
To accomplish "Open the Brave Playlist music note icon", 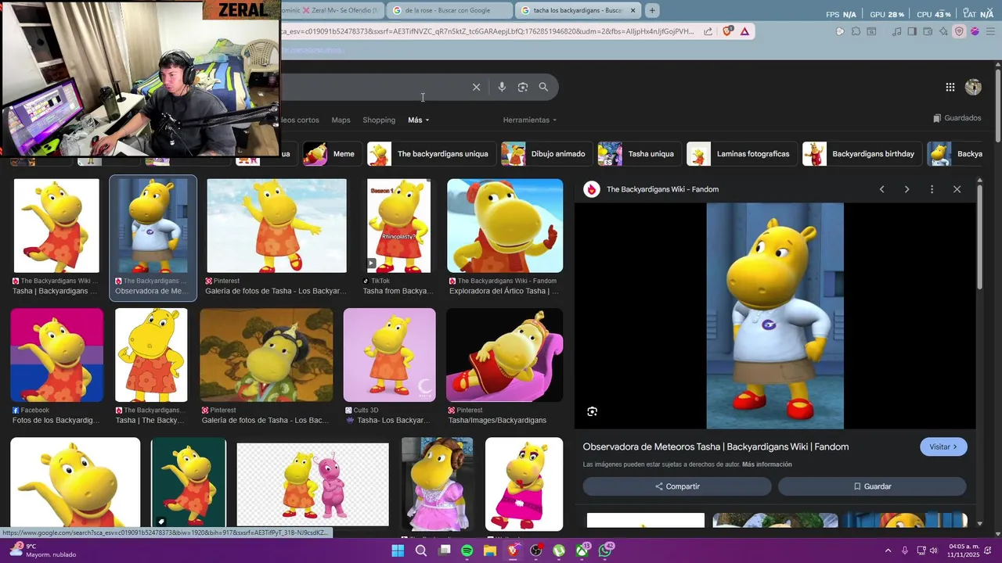I will coord(896,31).
